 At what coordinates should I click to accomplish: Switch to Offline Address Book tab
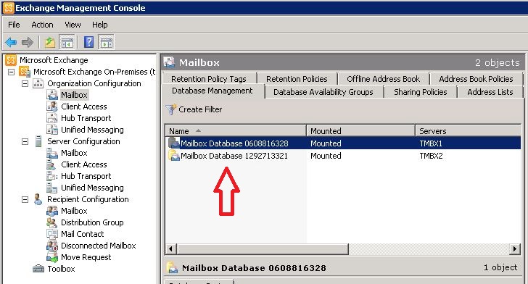click(383, 79)
